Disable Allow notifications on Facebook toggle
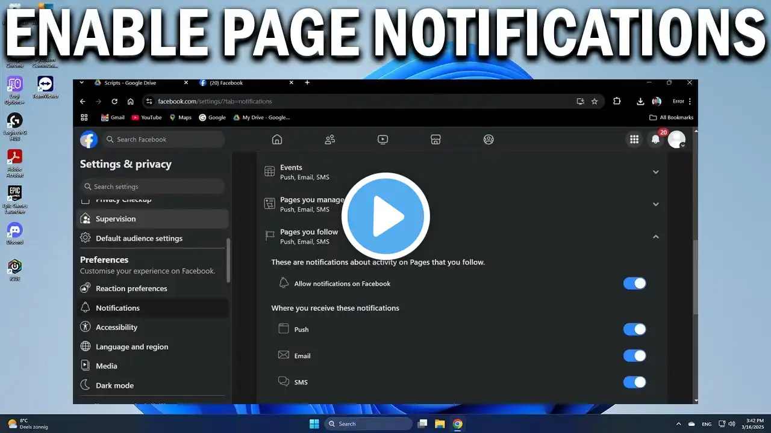The width and height of the screenshot is (771, 433). [x=634, y=283]
